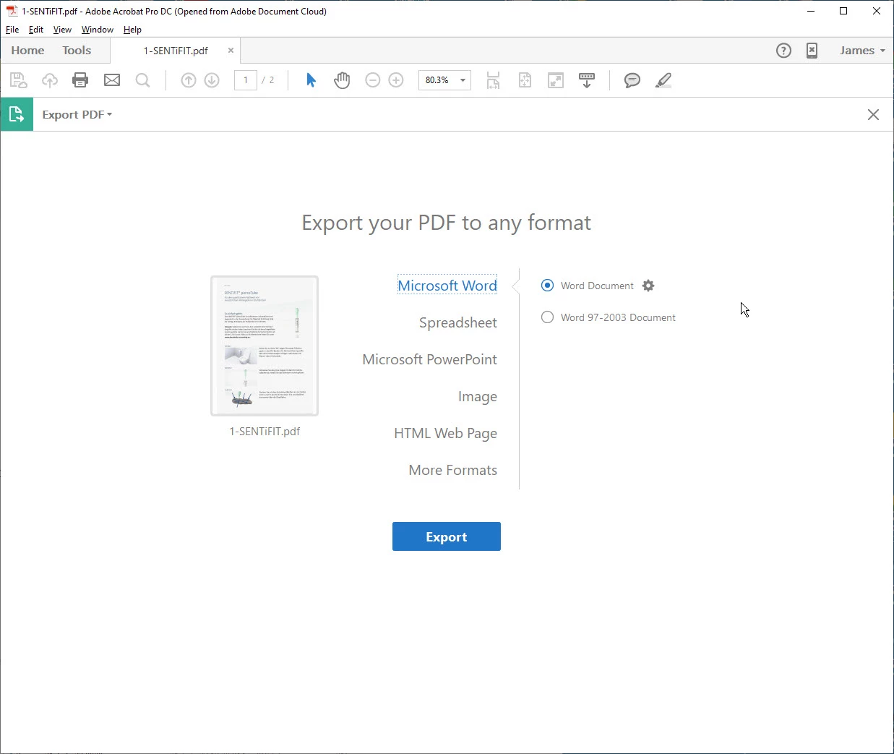
Task: Zoom in with plus icon
Action: pyautogui.click(x=396, y=80)
